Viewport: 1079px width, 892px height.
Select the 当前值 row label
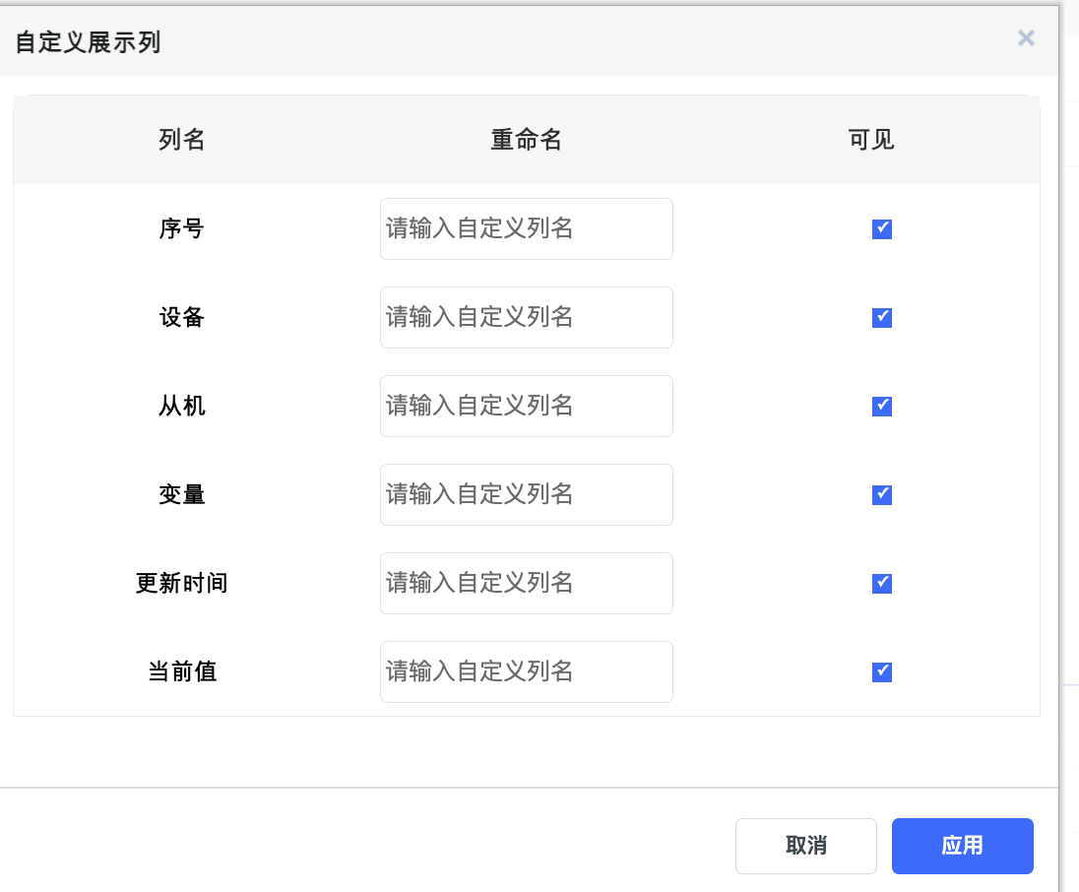point(182,671)
